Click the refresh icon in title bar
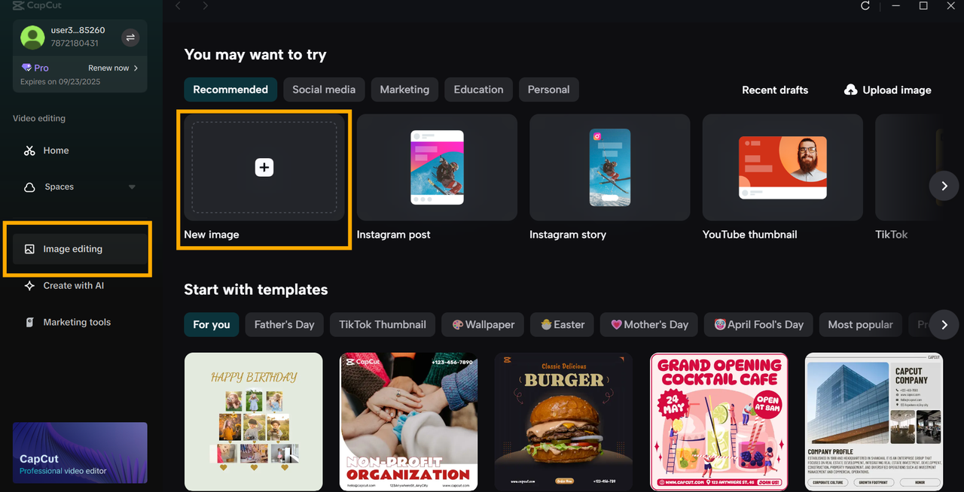964x492 pixels. click(x=865, y=6)
